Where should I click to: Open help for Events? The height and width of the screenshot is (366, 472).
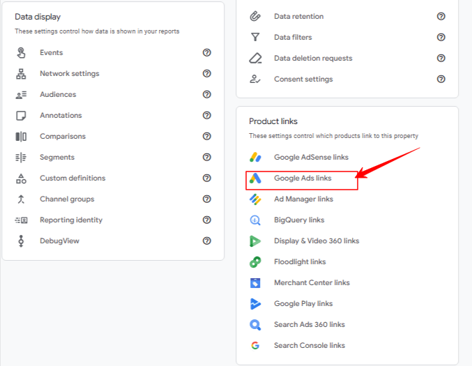tap(207, 53)
